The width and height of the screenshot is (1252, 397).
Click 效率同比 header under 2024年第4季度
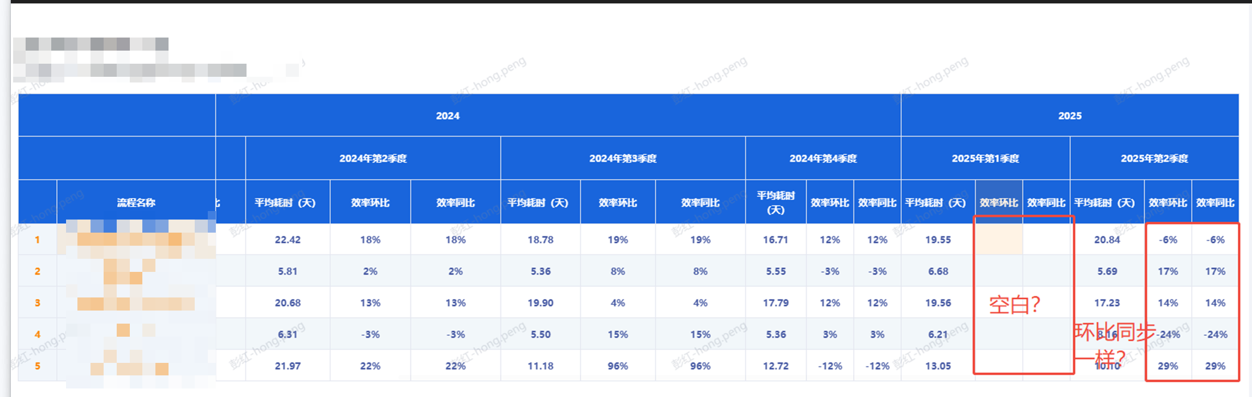point(877,202)
